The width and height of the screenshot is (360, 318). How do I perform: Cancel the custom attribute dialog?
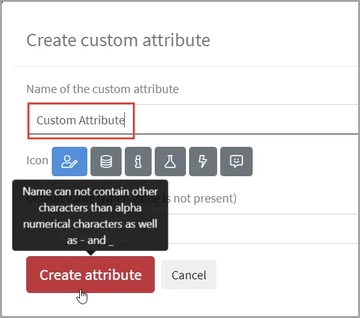pyautogui.click(x=188, y=275)
